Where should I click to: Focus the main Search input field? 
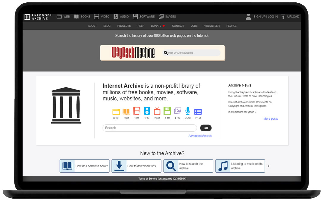click(x=150, y=128)
